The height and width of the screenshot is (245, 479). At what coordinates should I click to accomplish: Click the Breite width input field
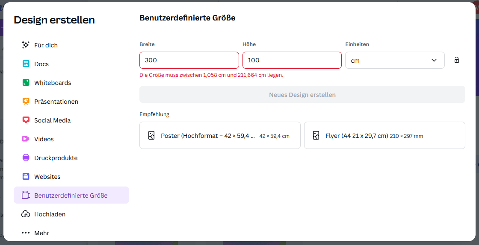click(x=189, y=60)
